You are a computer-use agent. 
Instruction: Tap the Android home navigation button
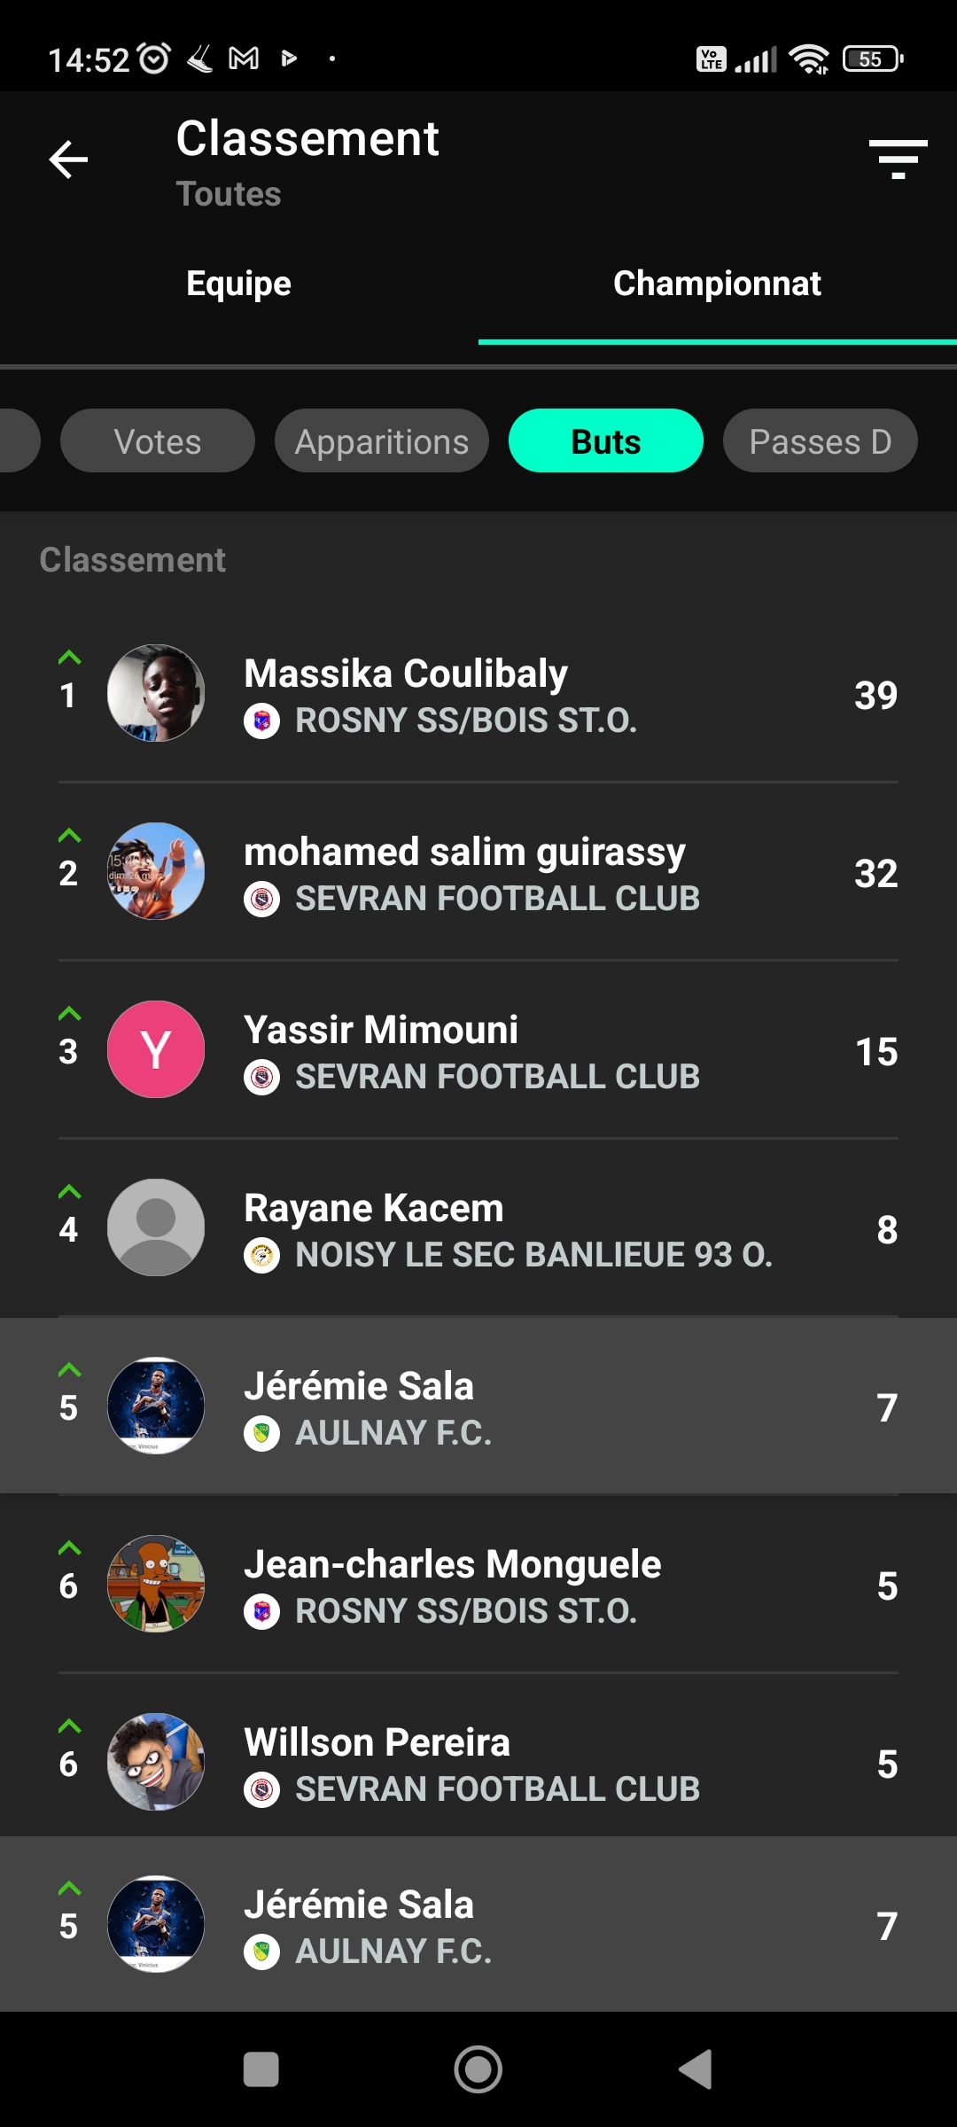(478, 2069)
